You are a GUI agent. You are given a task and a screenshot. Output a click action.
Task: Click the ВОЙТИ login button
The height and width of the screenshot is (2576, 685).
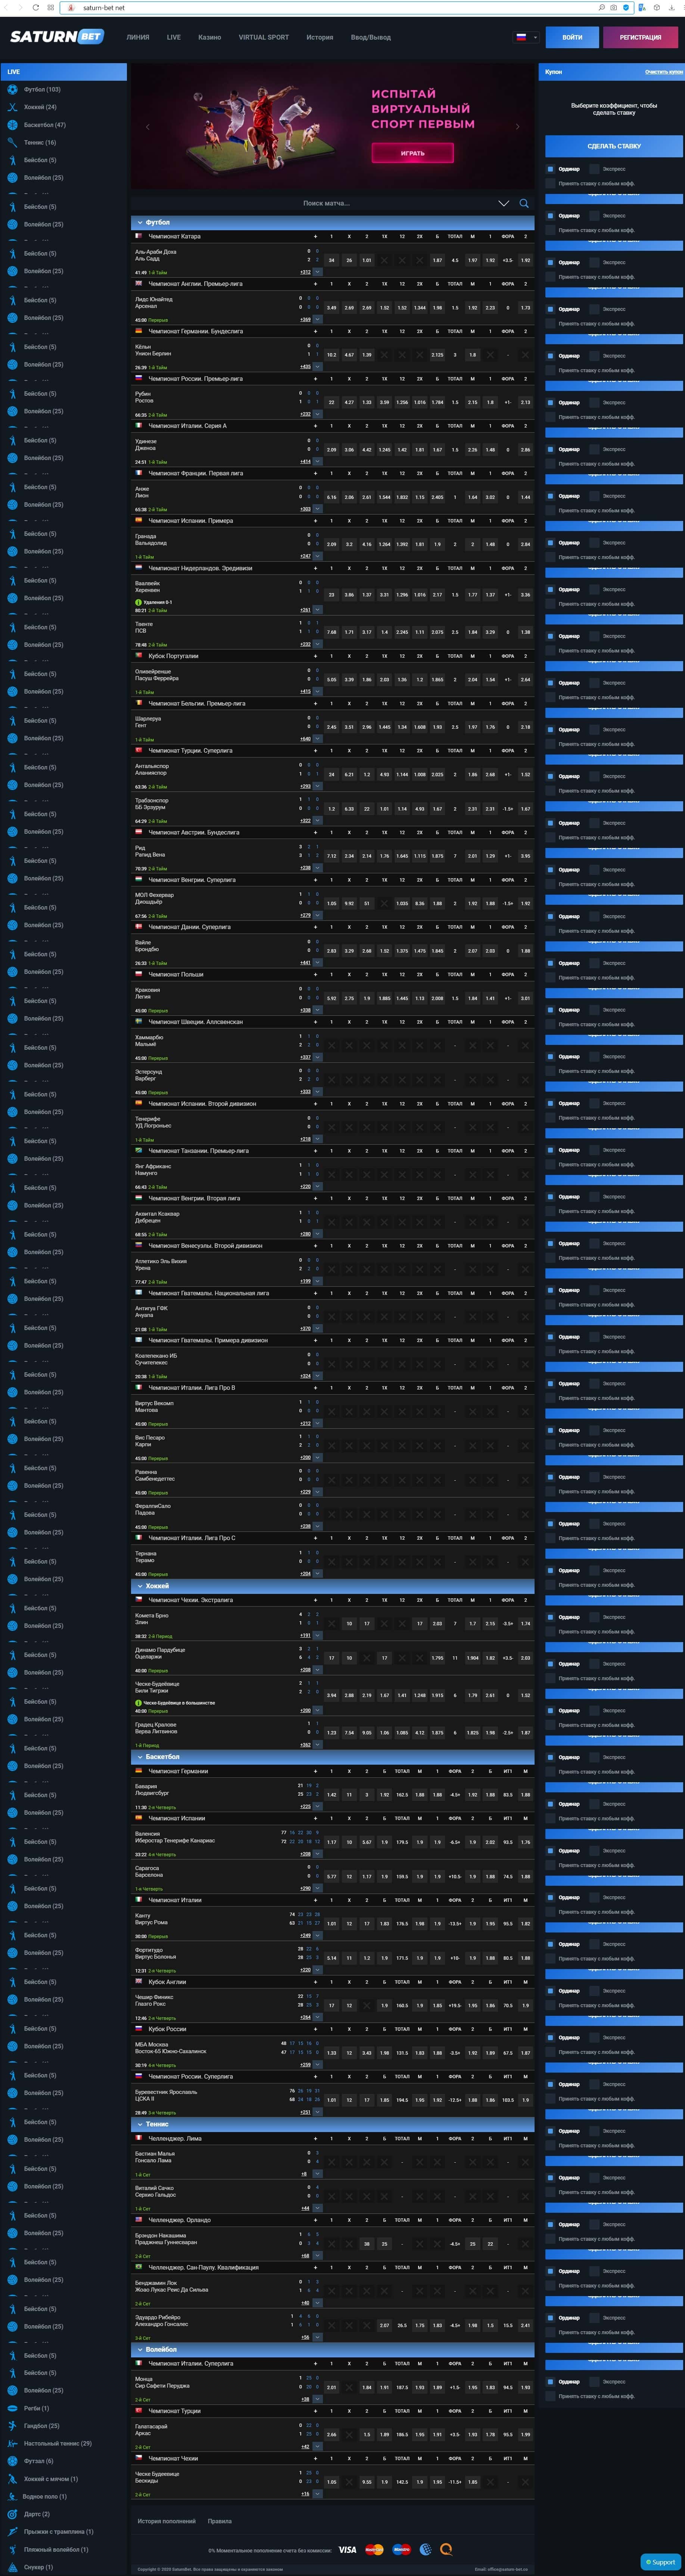(x=572, y=37)
